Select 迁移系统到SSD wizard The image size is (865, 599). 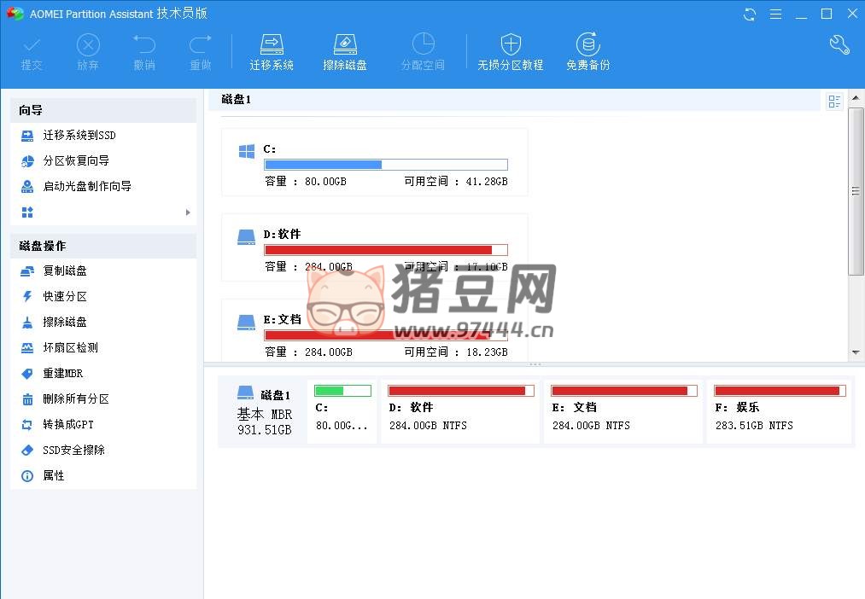pos(79,136)
